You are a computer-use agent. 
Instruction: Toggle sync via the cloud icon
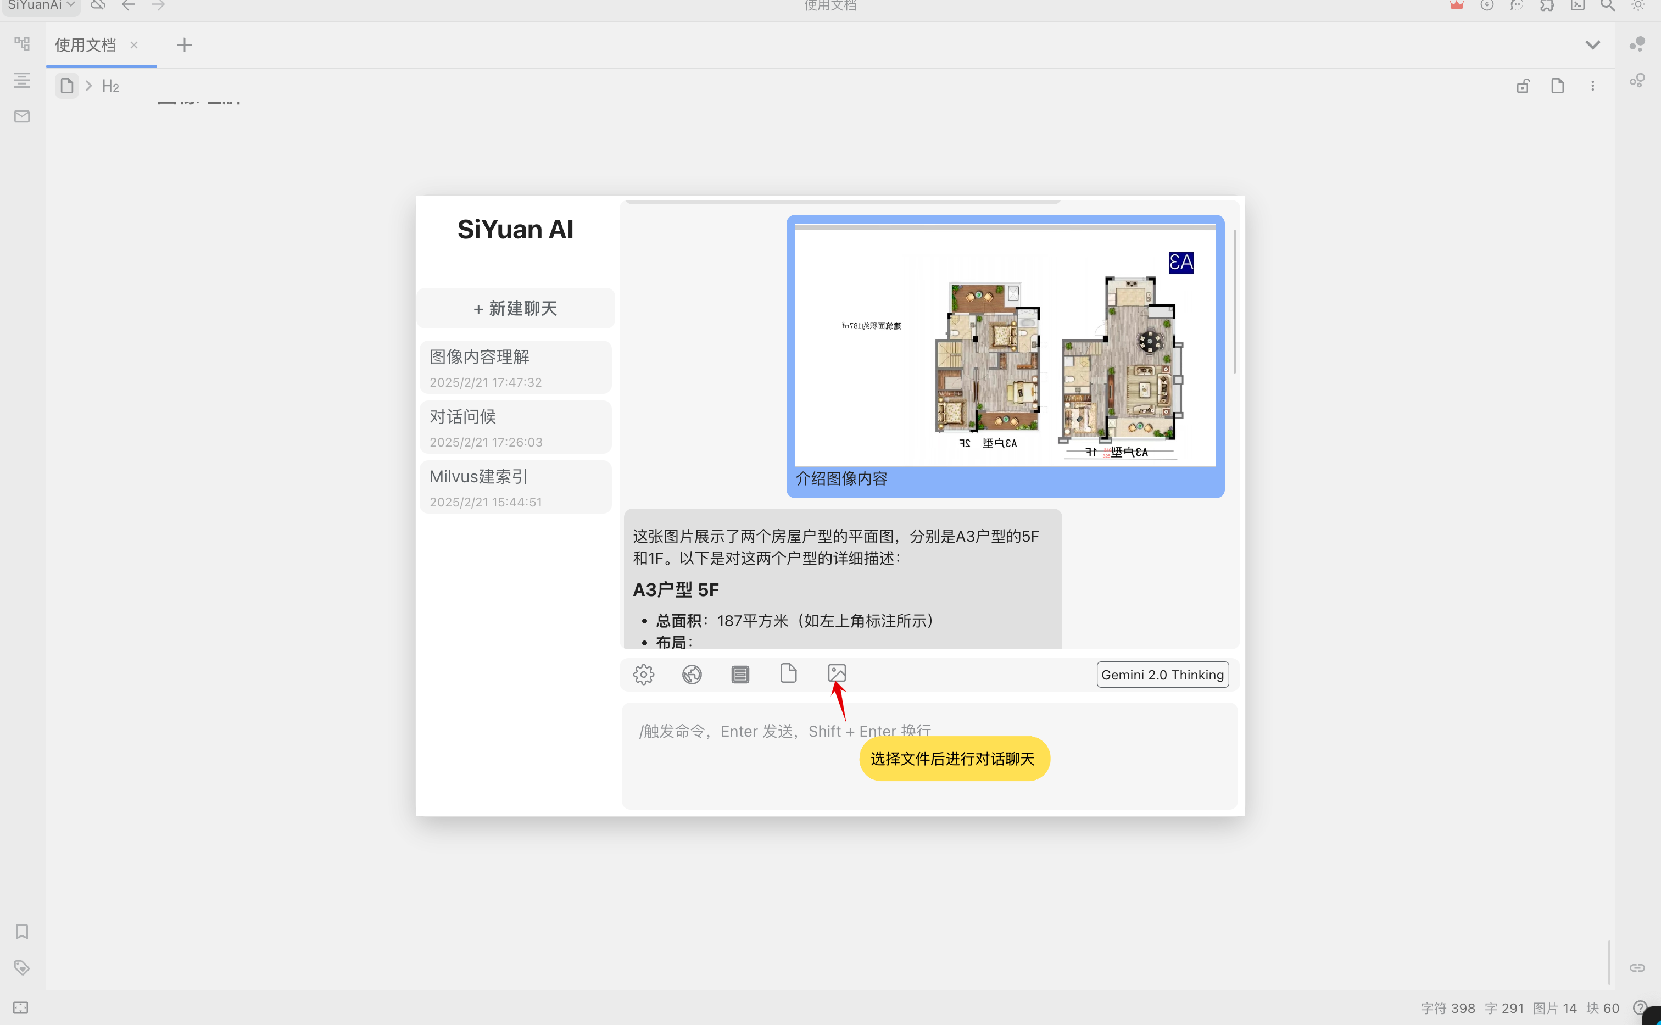98,5
